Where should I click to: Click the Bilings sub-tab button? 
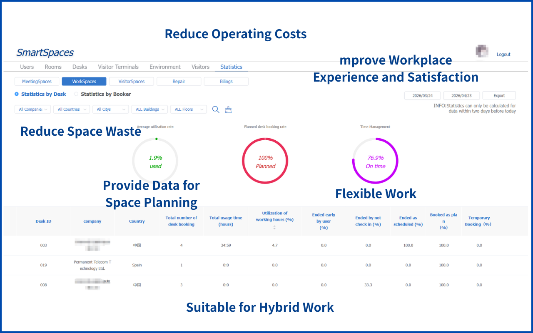226,82
